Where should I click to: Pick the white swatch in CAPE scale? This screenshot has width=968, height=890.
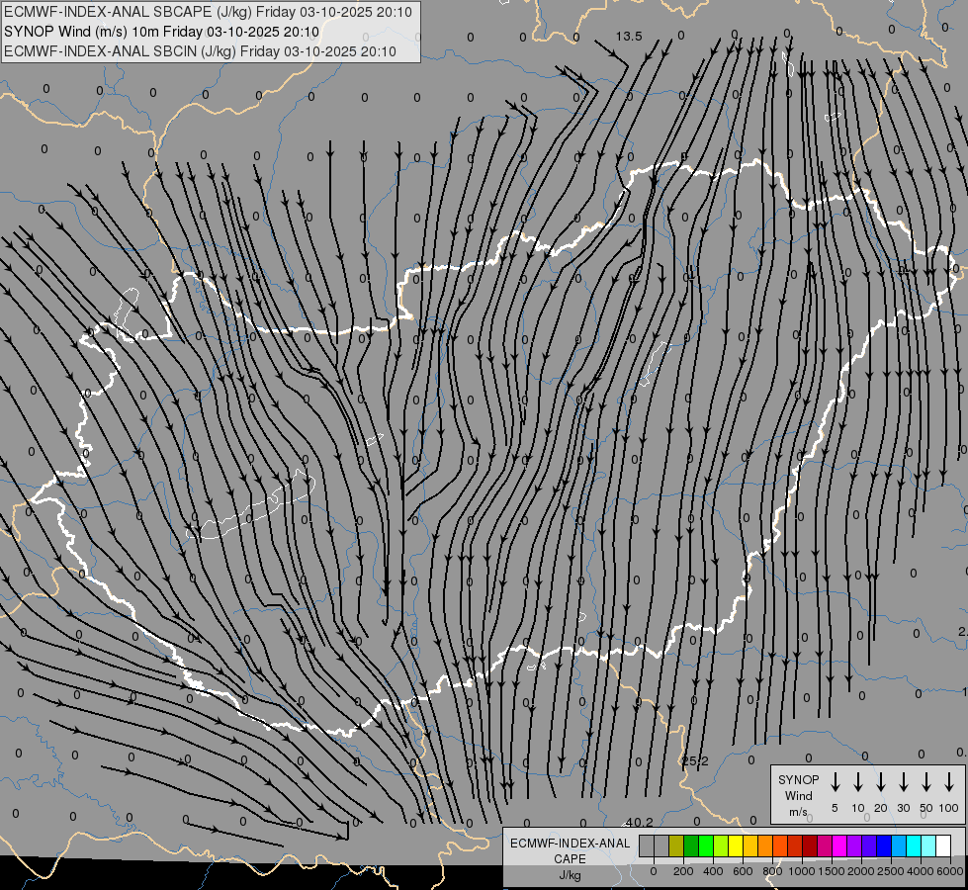(942, 845)
